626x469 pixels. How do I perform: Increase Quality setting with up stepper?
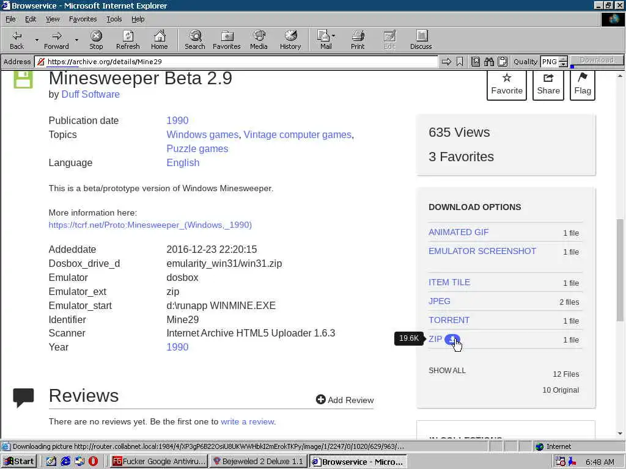pos(563,59)
